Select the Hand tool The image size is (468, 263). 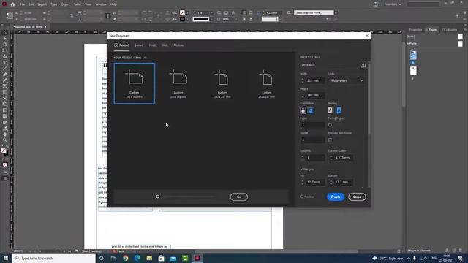[x=5, y=134]
